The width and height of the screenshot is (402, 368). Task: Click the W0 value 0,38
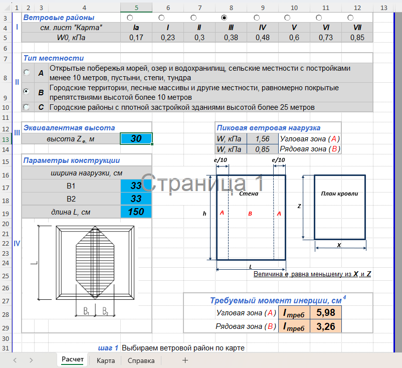pyautogui.click(x=231, y=38)
